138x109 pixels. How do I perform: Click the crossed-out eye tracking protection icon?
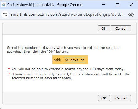pos(131,14)
